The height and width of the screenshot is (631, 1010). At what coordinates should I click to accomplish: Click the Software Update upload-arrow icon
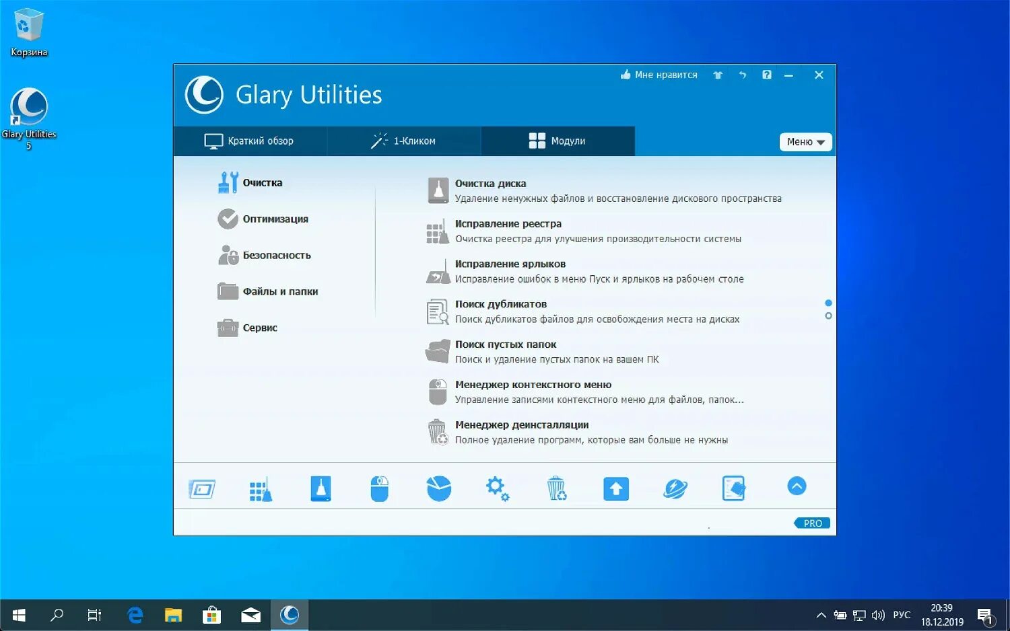pyautogui.click(x=616, y=489)
